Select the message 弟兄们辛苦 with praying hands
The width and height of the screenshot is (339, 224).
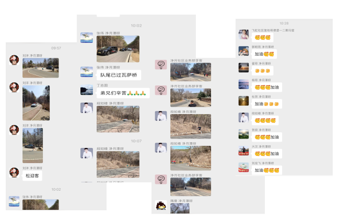pyautogui.click(x=123, y=93)
